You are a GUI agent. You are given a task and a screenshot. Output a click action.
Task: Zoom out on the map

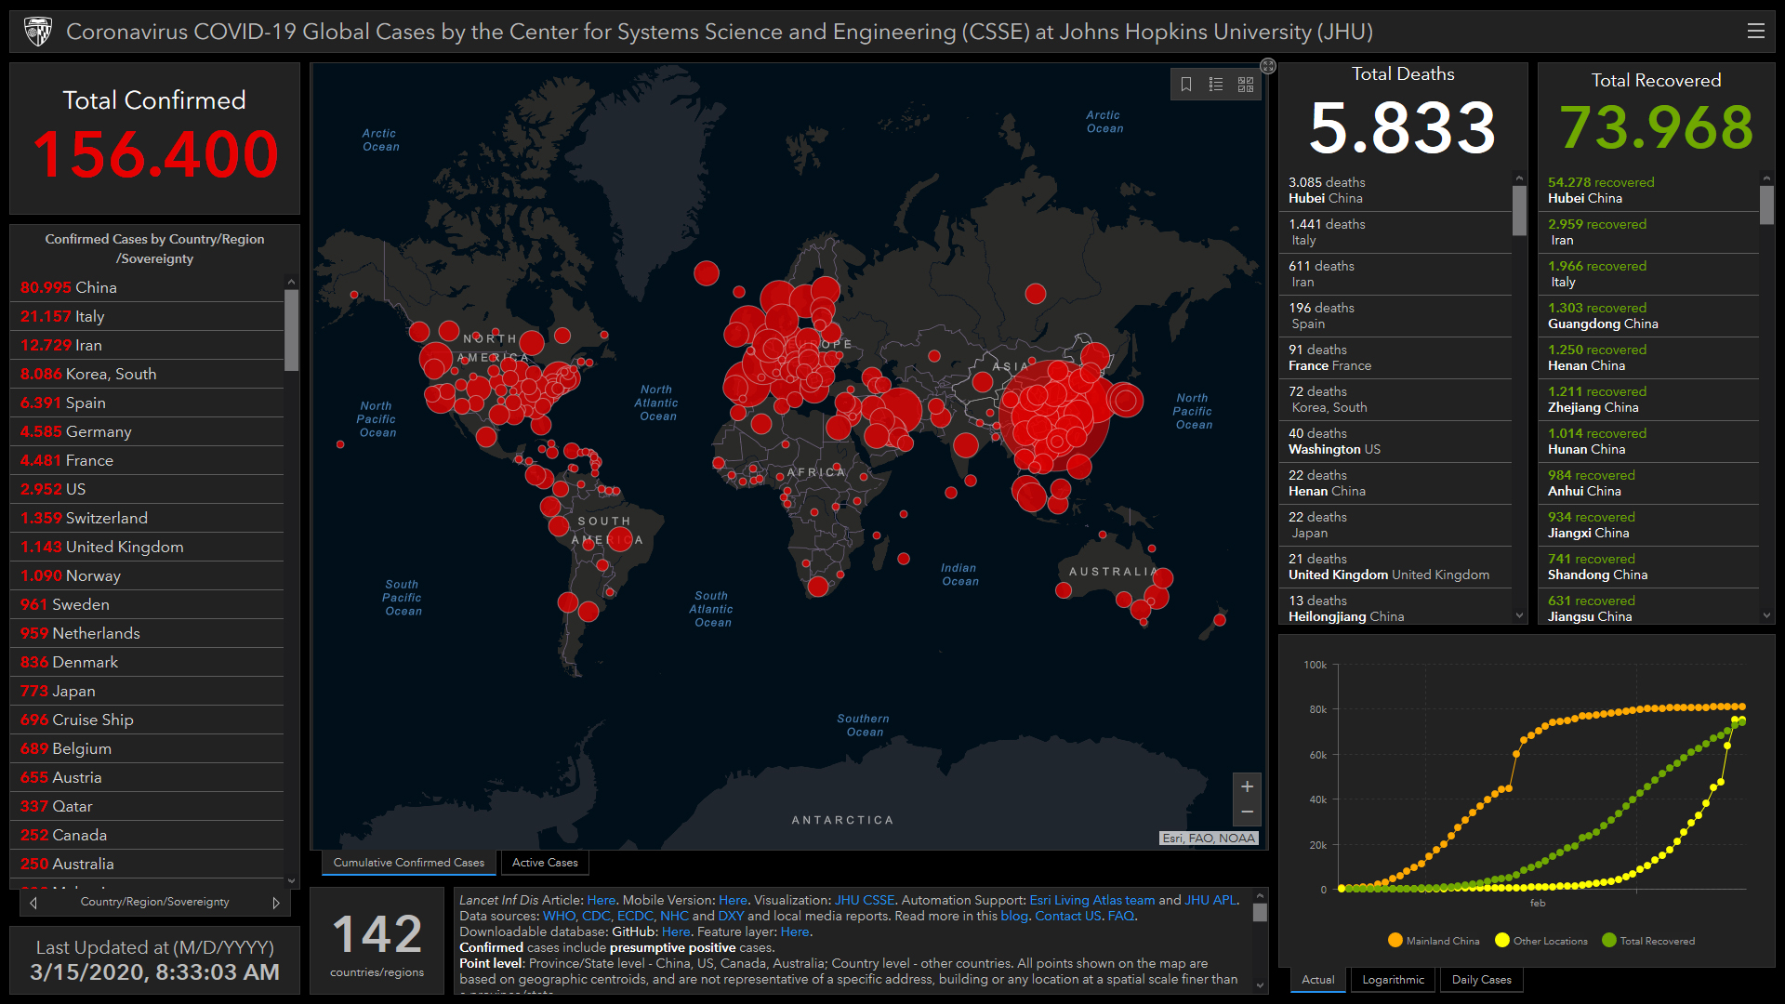(1247, 812)
